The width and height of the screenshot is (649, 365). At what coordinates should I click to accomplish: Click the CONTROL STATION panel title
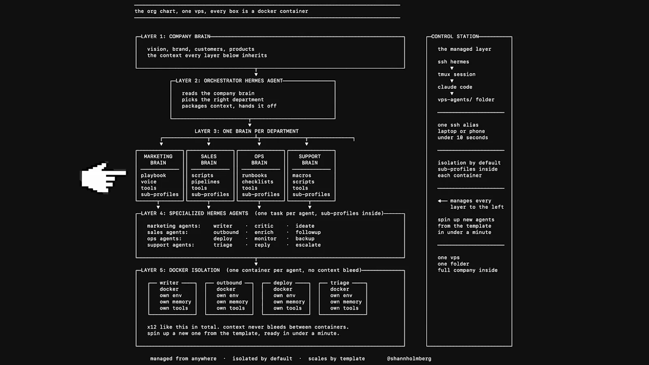pos(455,36)
